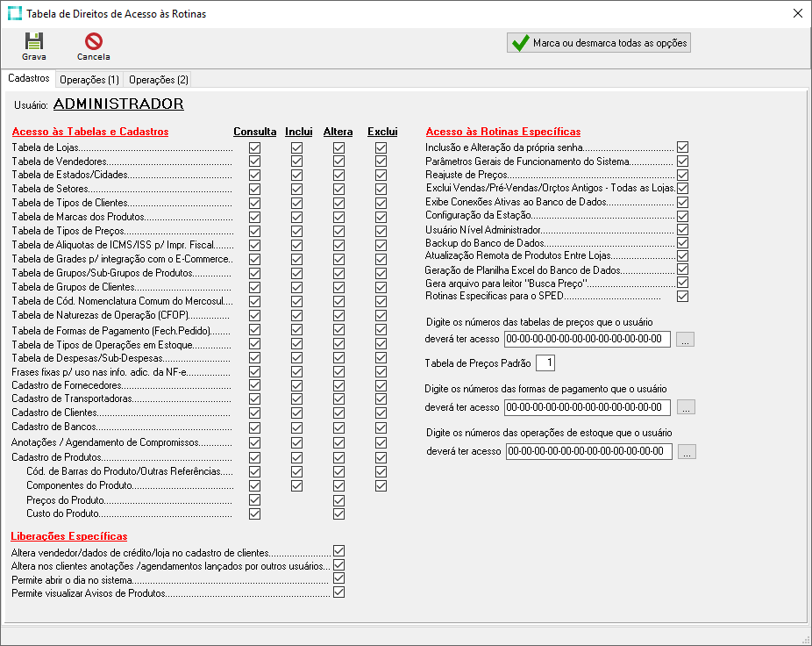The width and height of the screenshot is (812, 646).
Task: Disable Backup do Banco de Dados access
Action: point(682,242)
